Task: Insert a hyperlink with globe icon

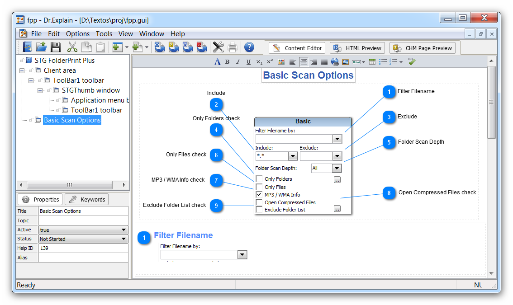Action: coord(335,62)
